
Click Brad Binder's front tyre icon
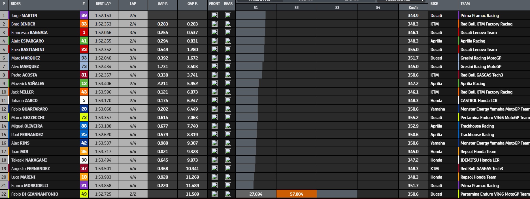pos(214,24)
